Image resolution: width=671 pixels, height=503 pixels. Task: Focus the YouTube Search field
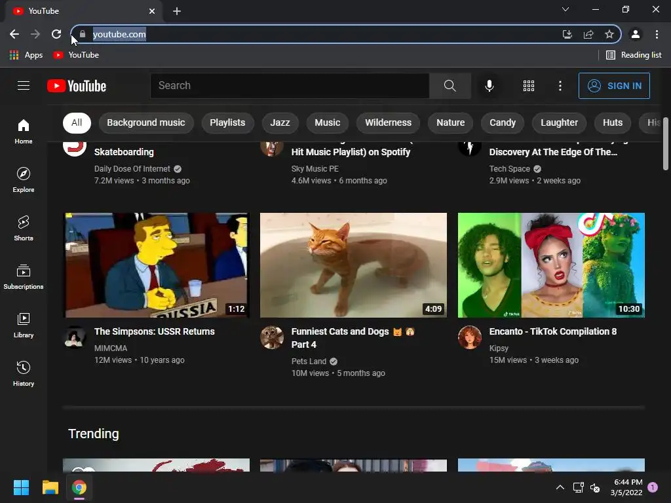point(290,86)
